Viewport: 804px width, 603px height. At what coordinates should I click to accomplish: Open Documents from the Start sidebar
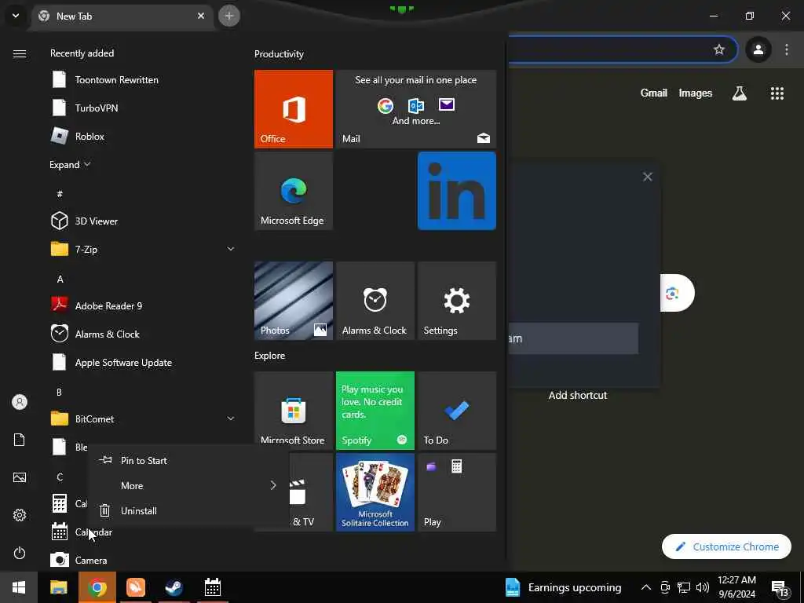coord(20,440)
